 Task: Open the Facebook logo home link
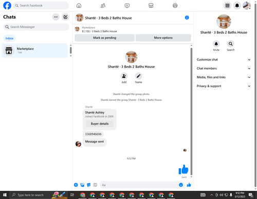7,6
